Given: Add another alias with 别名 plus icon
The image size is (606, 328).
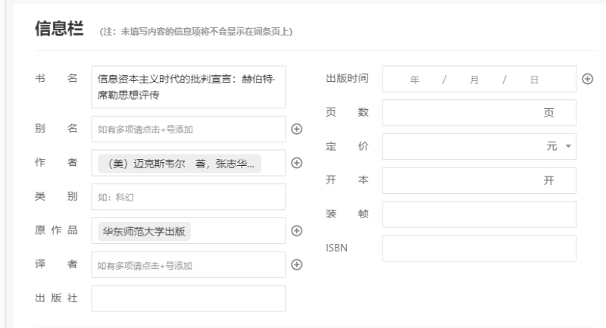Looking at the screenshot, I should (x=296, y=129).
